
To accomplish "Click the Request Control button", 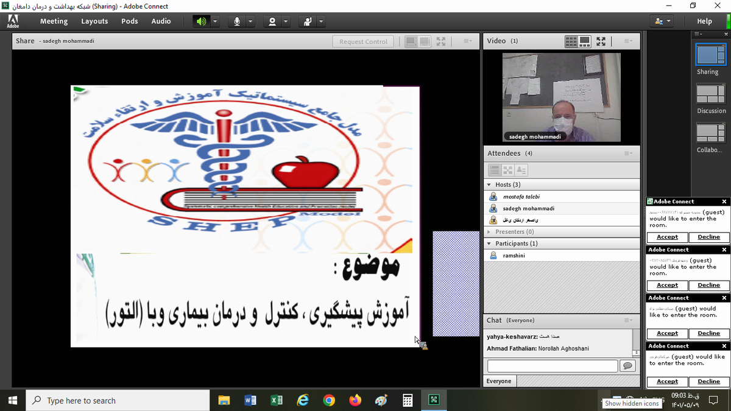I will point(363,41).
